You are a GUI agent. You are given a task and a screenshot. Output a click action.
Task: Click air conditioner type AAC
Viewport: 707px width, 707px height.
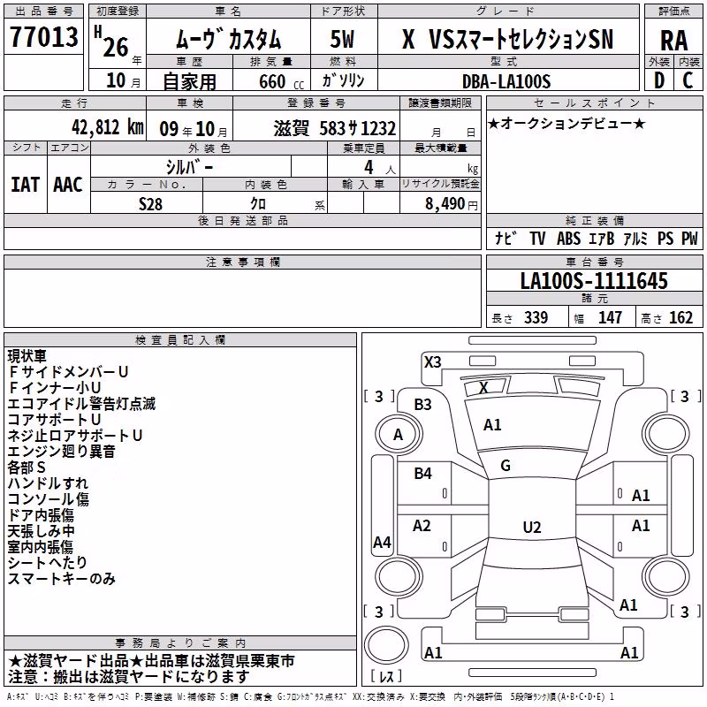(68, 185)
